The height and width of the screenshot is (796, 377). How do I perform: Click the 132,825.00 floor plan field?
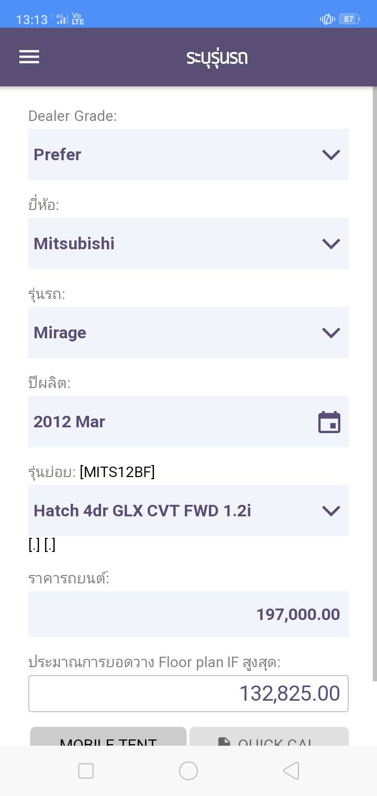(188, 693)
